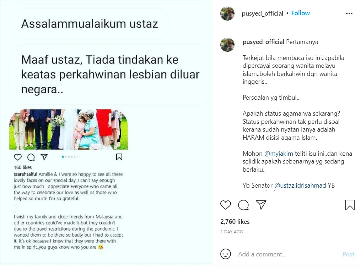Submit the comment with the Post button

[x=348, y=254]
